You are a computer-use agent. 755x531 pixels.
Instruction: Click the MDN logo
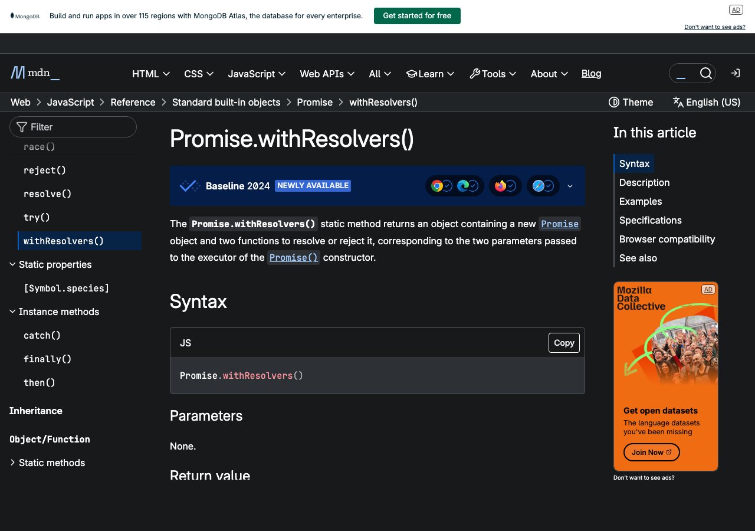pos(35,73)
